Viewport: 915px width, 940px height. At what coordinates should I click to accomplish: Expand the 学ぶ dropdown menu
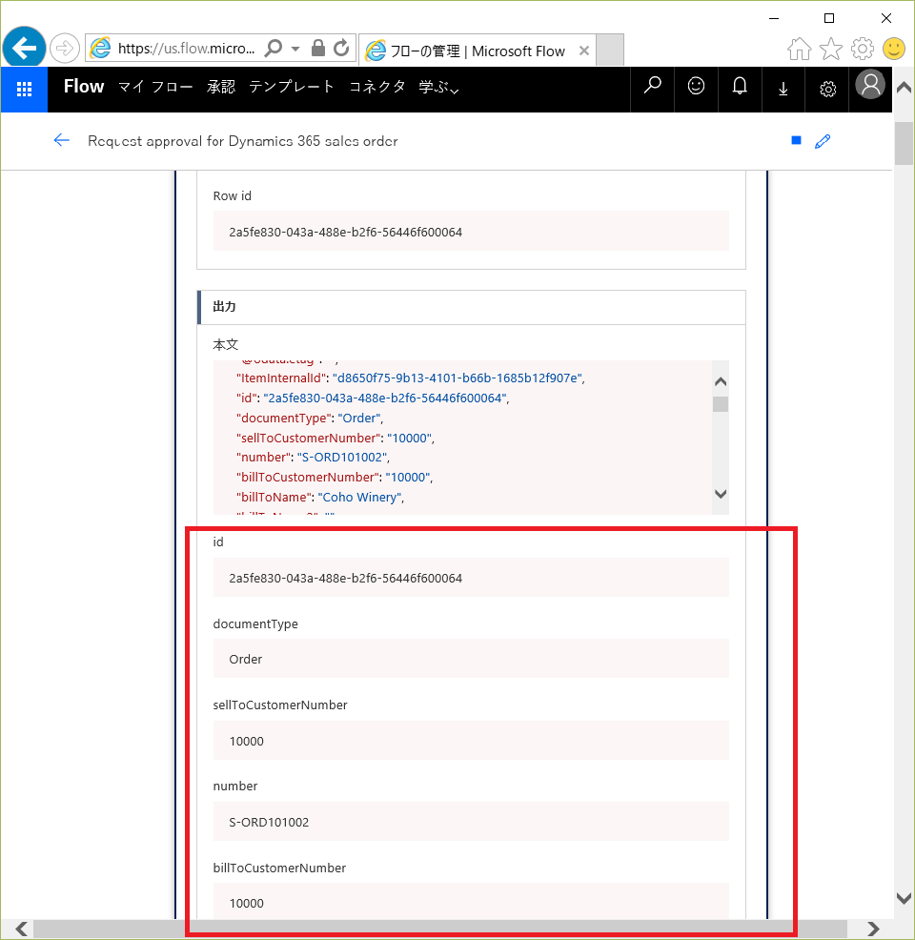point(438,88)
